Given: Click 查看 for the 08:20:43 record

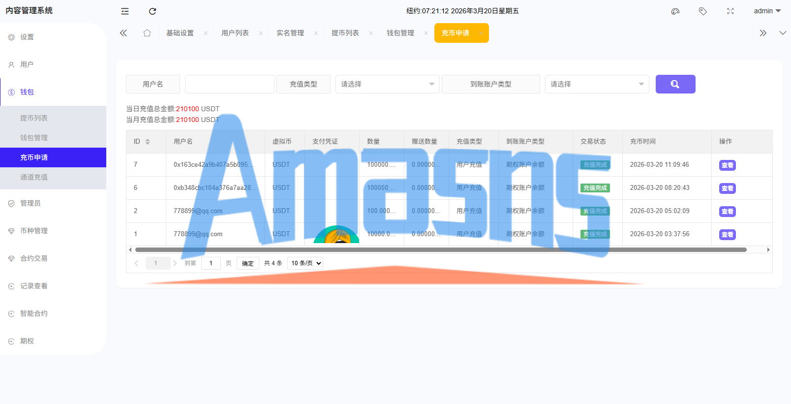Looking at the screenshot, I should click(x=728, y=188).
